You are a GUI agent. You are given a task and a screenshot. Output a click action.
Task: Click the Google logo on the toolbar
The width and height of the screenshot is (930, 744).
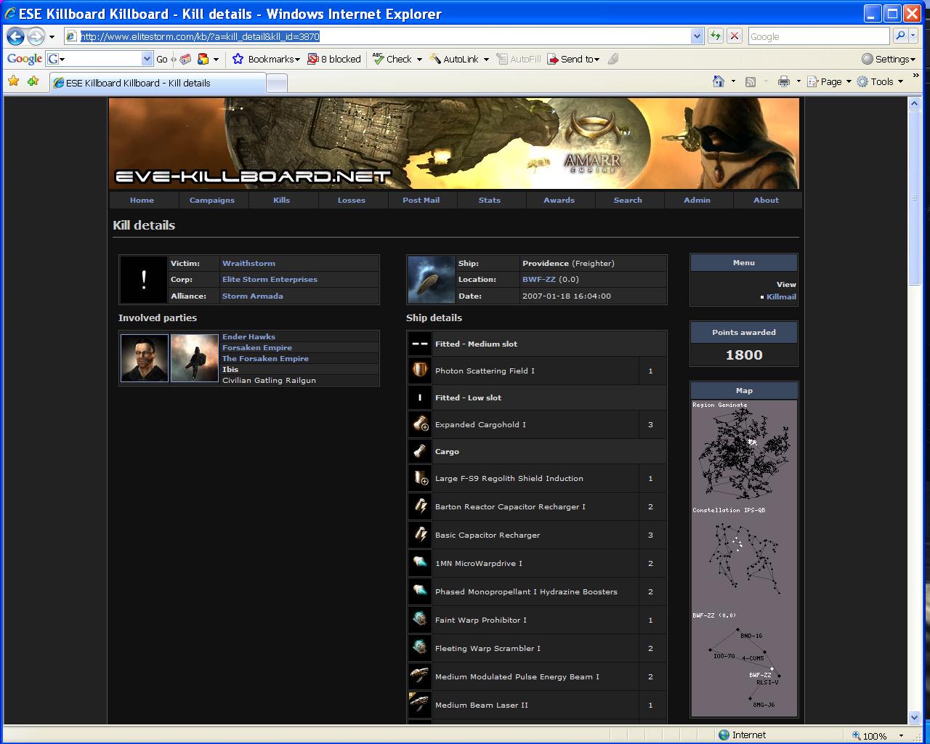tap(24, 59)
